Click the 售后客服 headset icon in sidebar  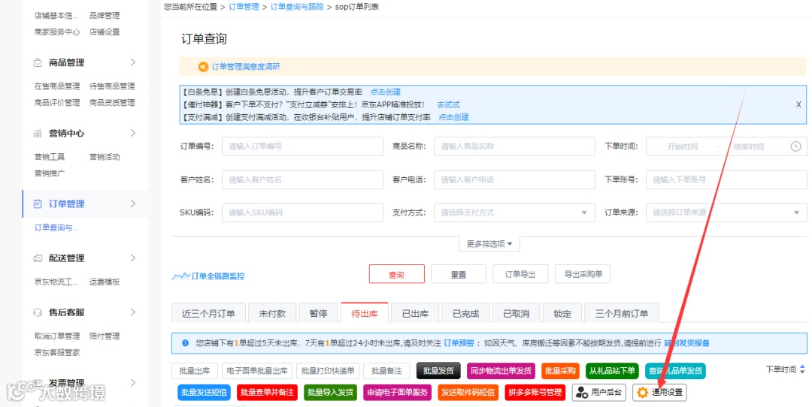38,312
